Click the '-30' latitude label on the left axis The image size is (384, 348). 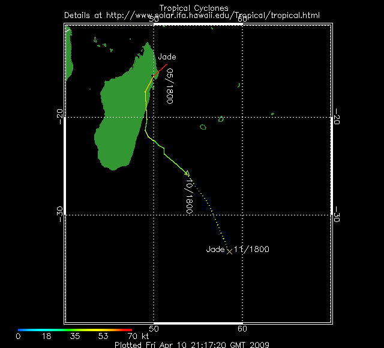point(60,214)
